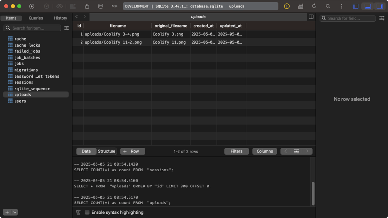Click the database cylinder icon in toolbar

tap(101, 6)
